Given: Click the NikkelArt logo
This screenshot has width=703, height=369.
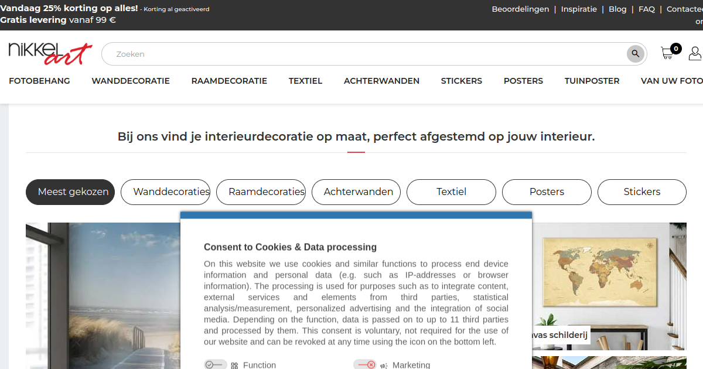Looking at the screenshot, I should click(50, 53).
